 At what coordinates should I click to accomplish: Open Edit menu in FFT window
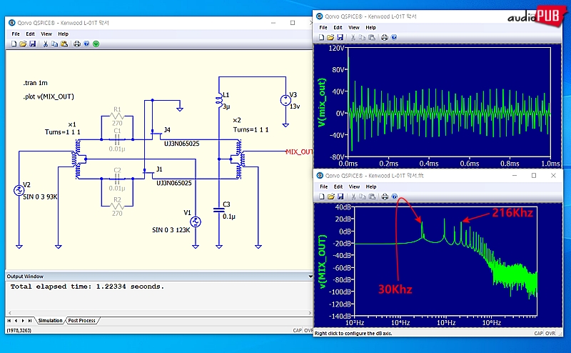[x=338, y=187]
